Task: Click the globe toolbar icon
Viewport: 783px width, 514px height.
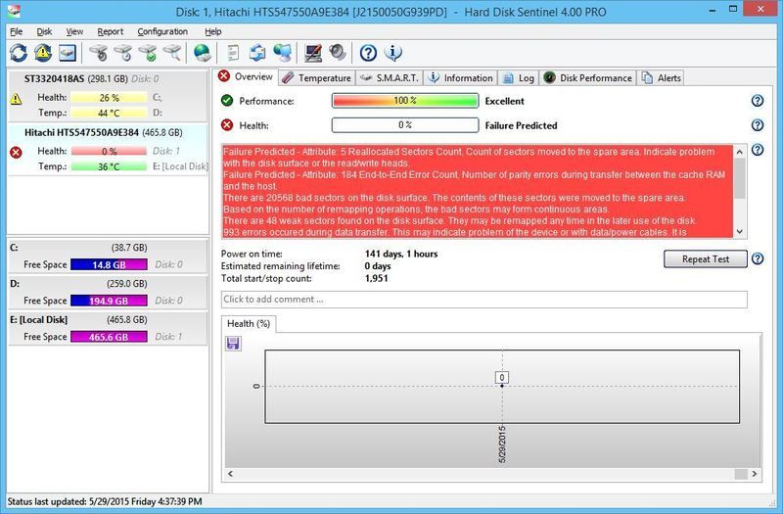Action: coord(203,53)
